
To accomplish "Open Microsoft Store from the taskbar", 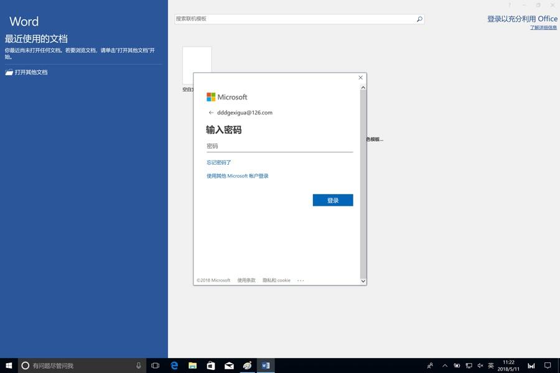I will (x=211, y=366).
